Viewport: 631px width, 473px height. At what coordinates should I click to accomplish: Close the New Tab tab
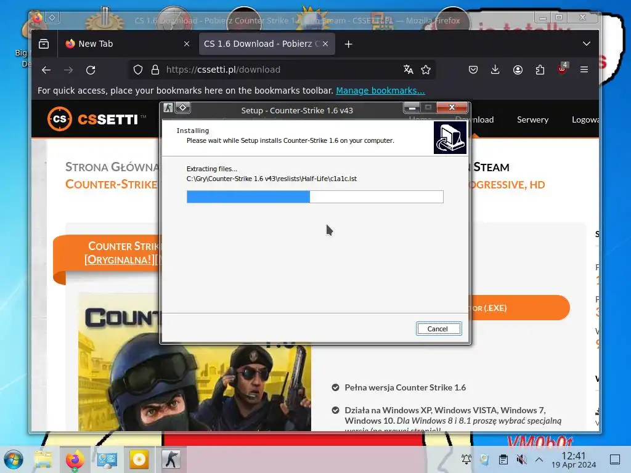(x=187, y=44)
